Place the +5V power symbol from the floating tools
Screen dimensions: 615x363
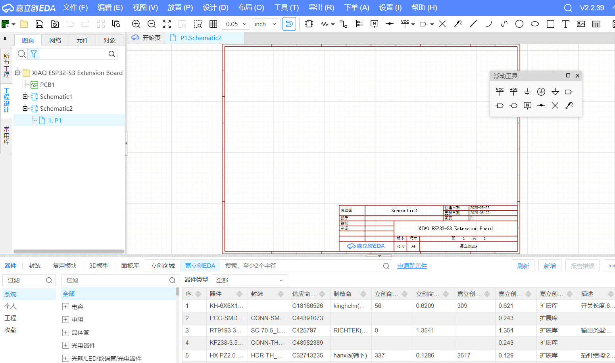click(514, 92)
